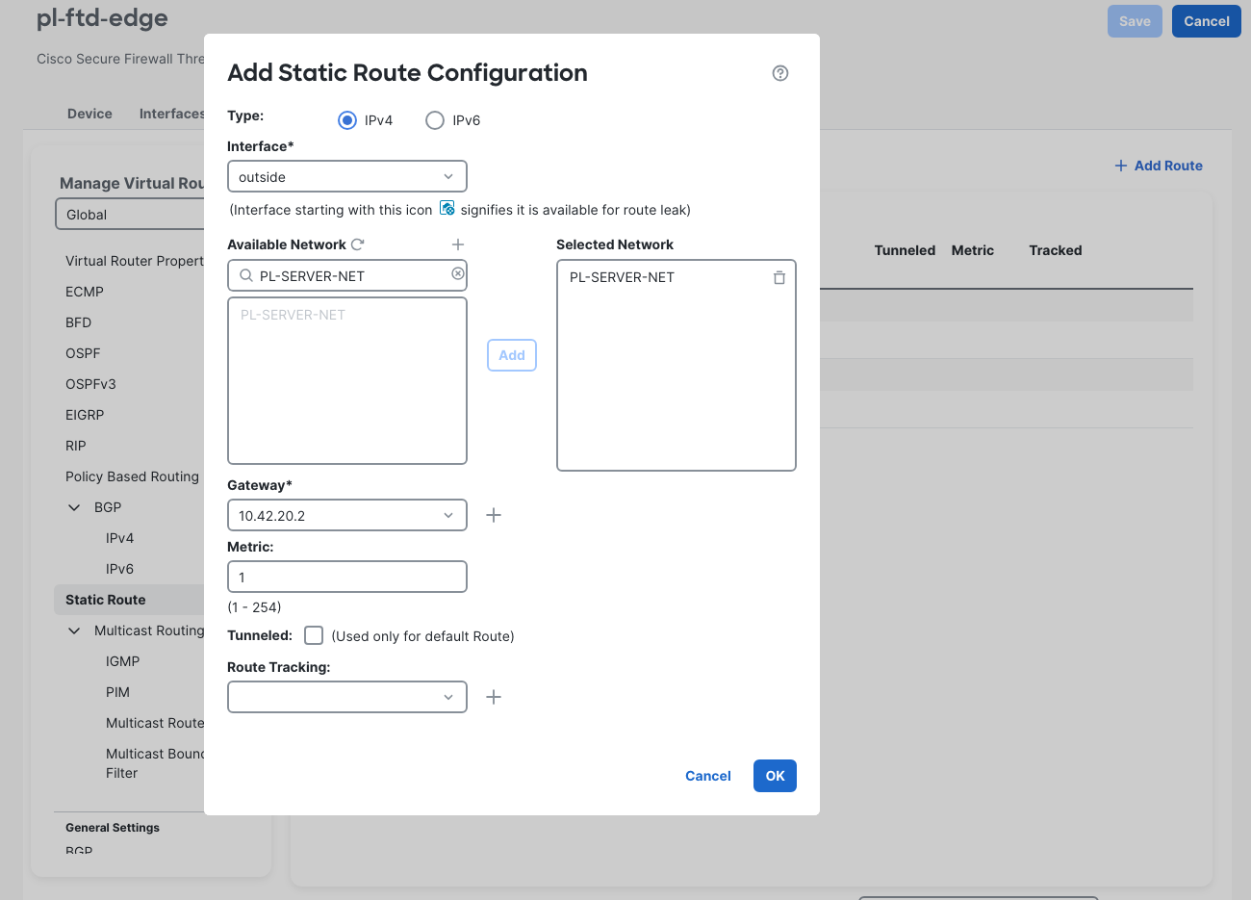Open the Global virtual router dropdown
This screenshot has height=900, width=1251.
coord(130,215)
